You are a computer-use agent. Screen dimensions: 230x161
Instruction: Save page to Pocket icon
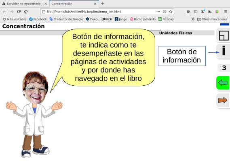click(165, 12)
